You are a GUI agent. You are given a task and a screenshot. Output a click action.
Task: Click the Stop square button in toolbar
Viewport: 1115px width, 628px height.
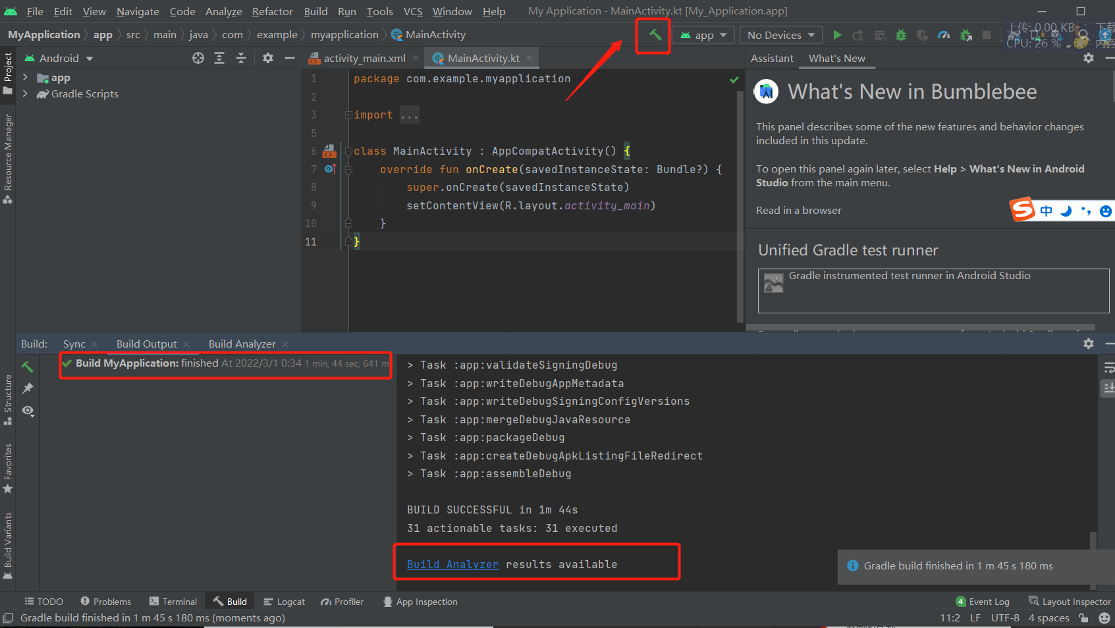(x=987, y=35)
